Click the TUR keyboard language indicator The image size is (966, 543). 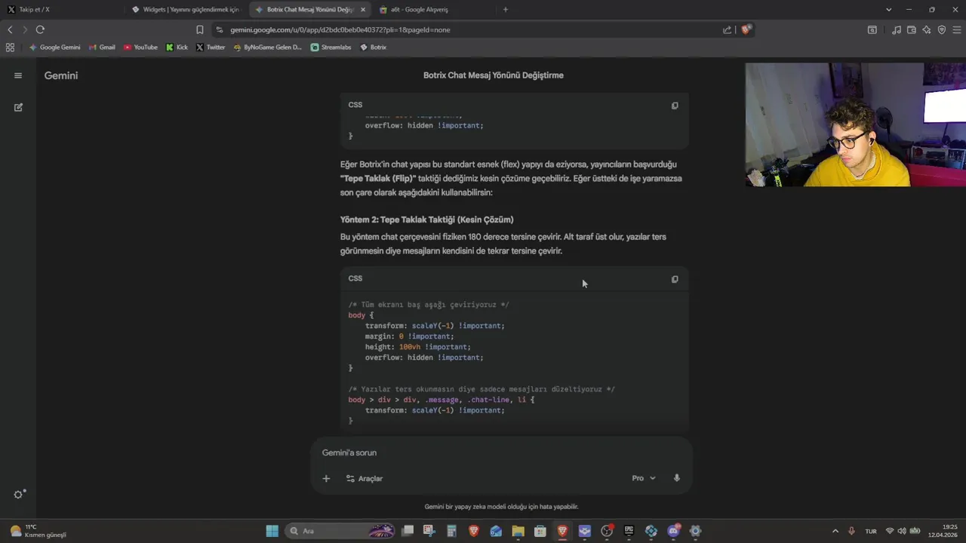[871, 531]
